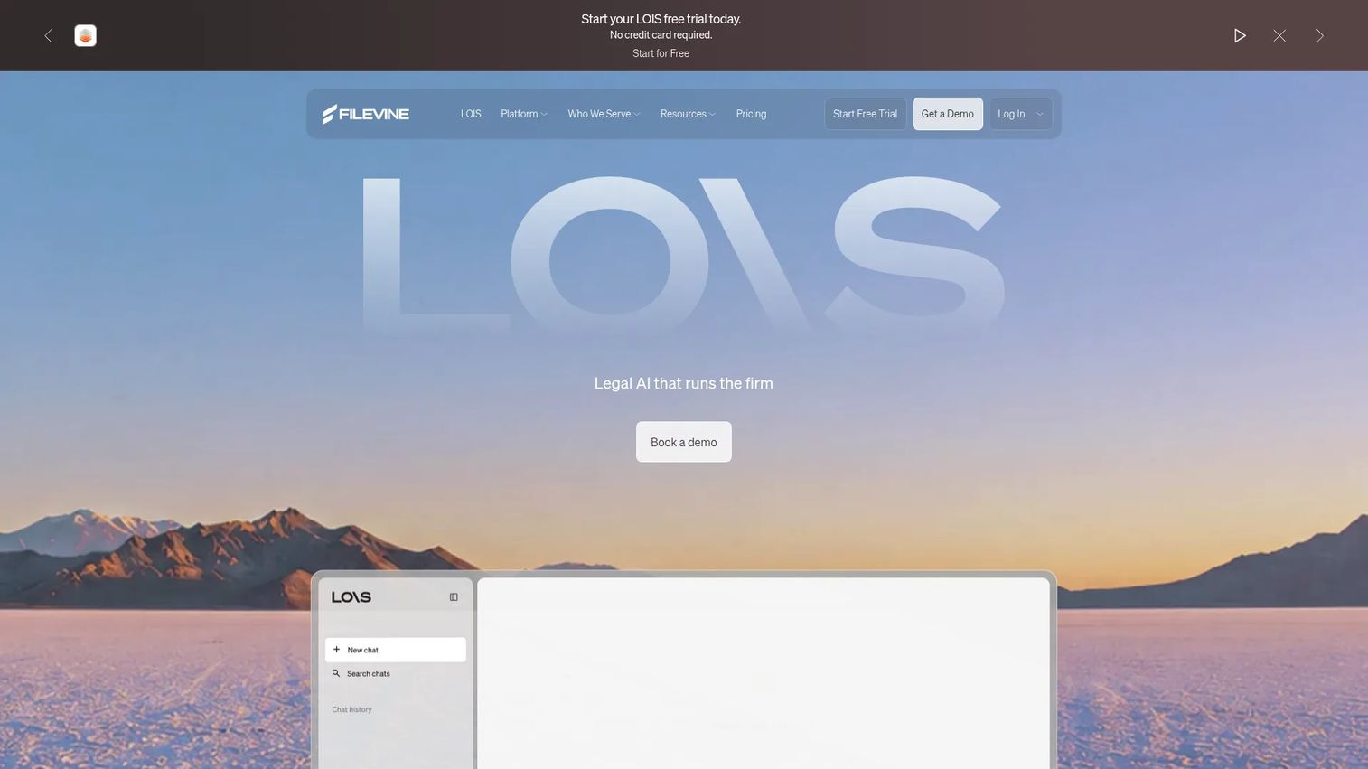Click the Book a demo button
Viewport: 1368px width, 769px height.
pyautogui.click(x=684, y=442)
